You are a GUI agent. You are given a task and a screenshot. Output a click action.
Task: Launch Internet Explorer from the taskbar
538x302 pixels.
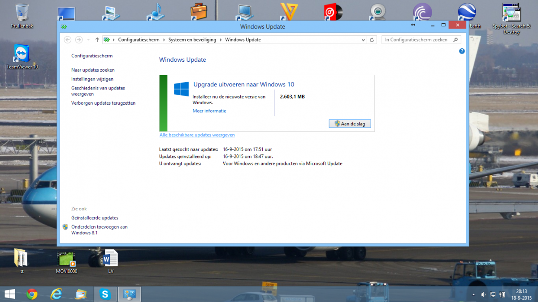(x=56, y=294)
